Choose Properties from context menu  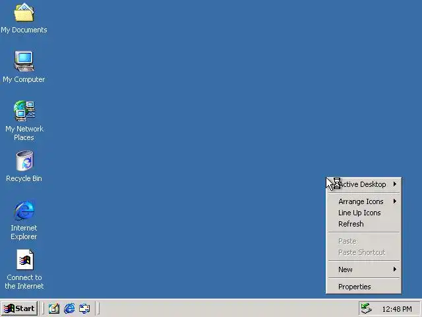pyautogui.click(x=363, y=287)
